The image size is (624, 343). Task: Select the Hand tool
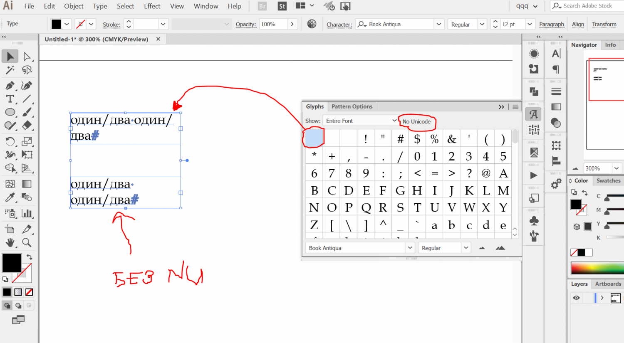click(10, 242)
